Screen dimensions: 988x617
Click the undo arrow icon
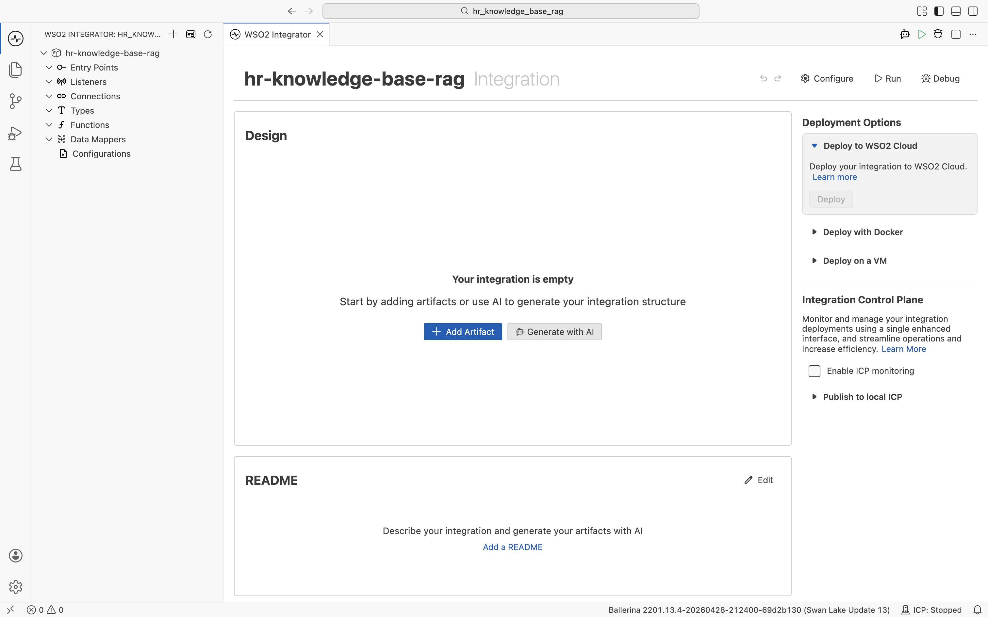tap(764, 78)
